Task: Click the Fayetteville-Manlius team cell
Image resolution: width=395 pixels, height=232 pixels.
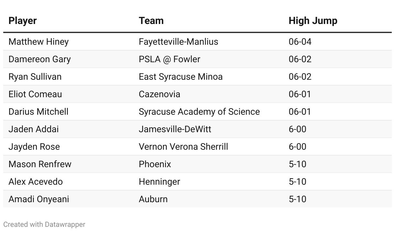Action: pos(178,42)
